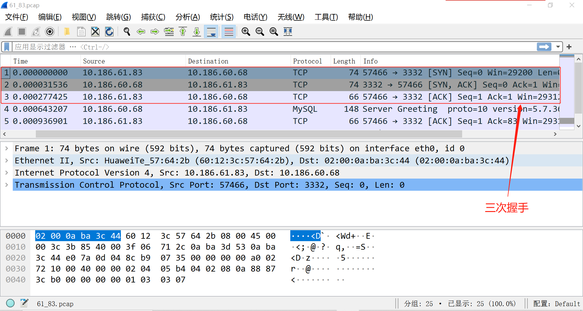The image size is (583, 311).
Task: Toggle auto-scroll during live capture
Action: pyautogui.click(x=211, y=32)
